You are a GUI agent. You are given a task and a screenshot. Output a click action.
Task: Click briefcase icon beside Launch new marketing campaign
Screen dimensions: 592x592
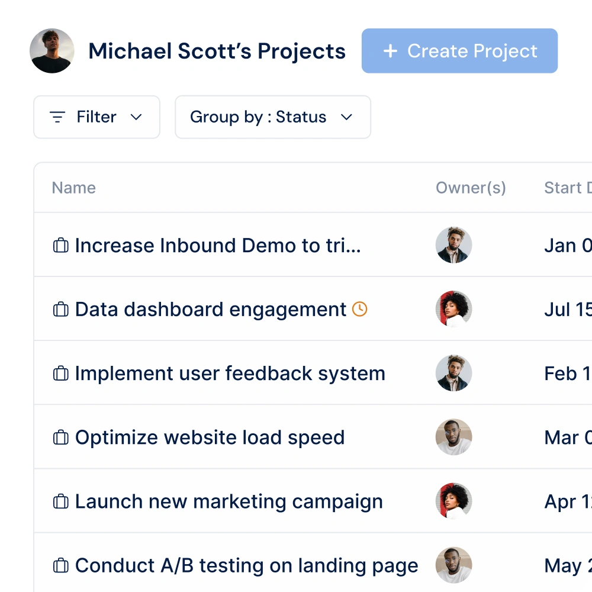click(x=60, y=501)
